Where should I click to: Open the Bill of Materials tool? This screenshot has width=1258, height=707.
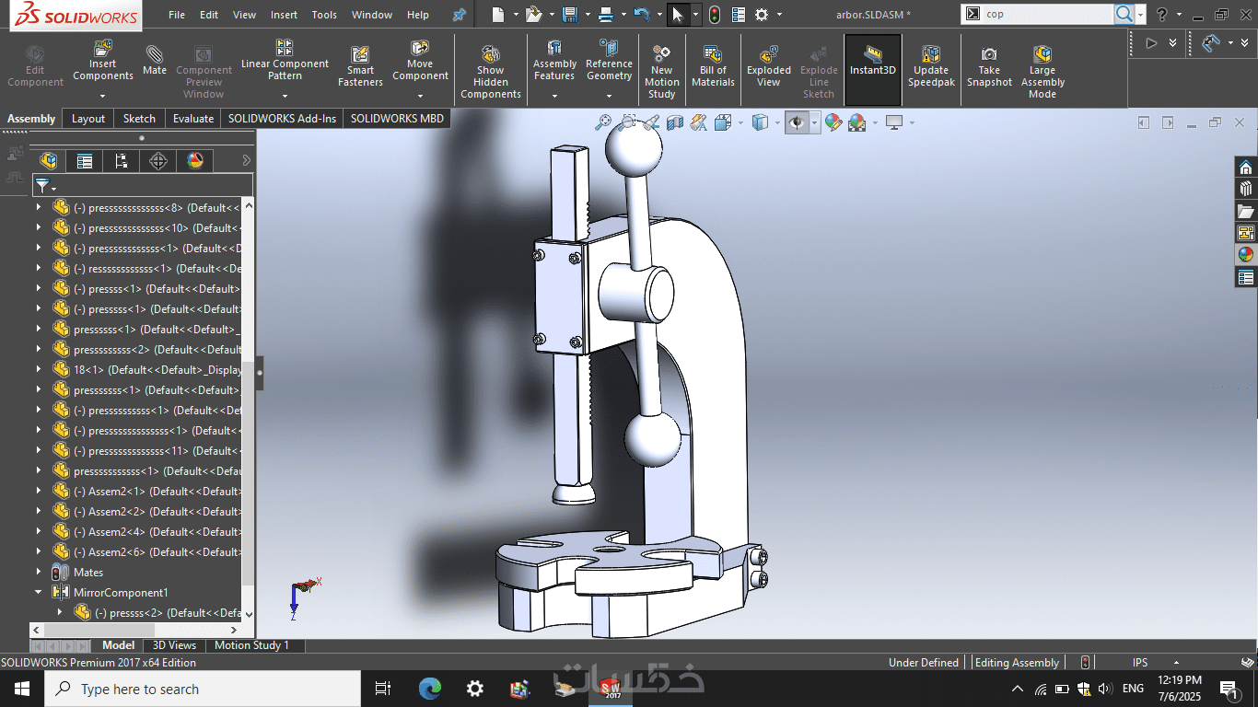click(713, 64)
